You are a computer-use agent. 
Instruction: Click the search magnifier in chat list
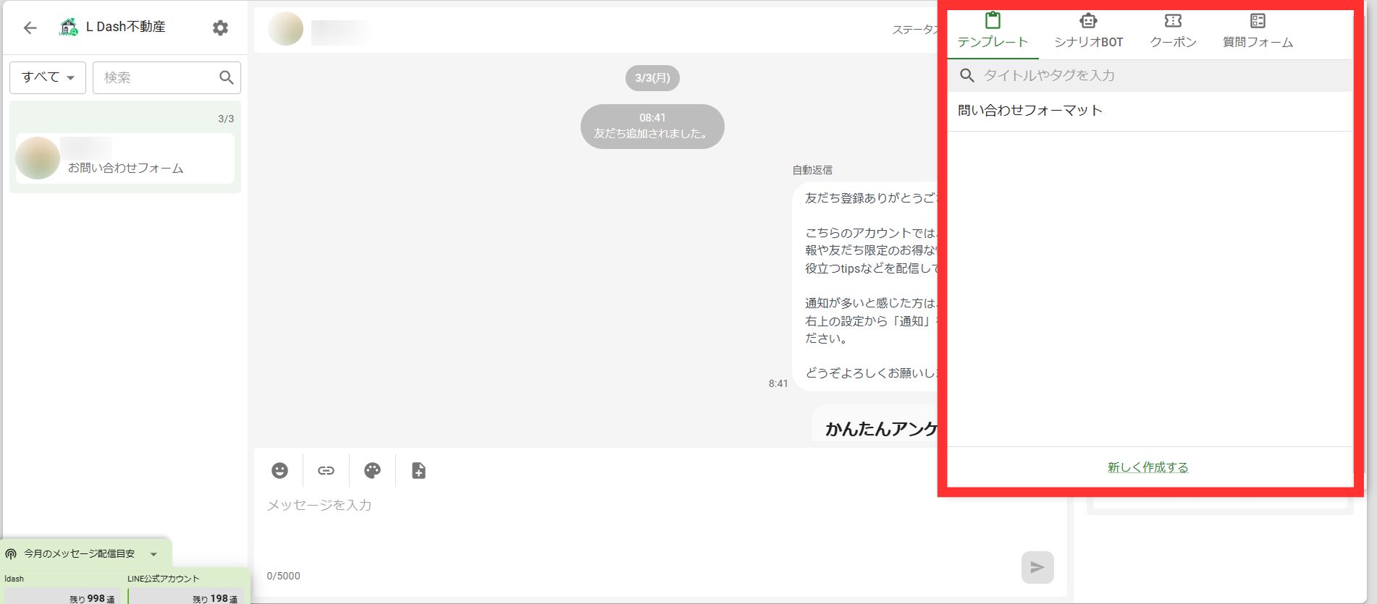coord(227,77)
